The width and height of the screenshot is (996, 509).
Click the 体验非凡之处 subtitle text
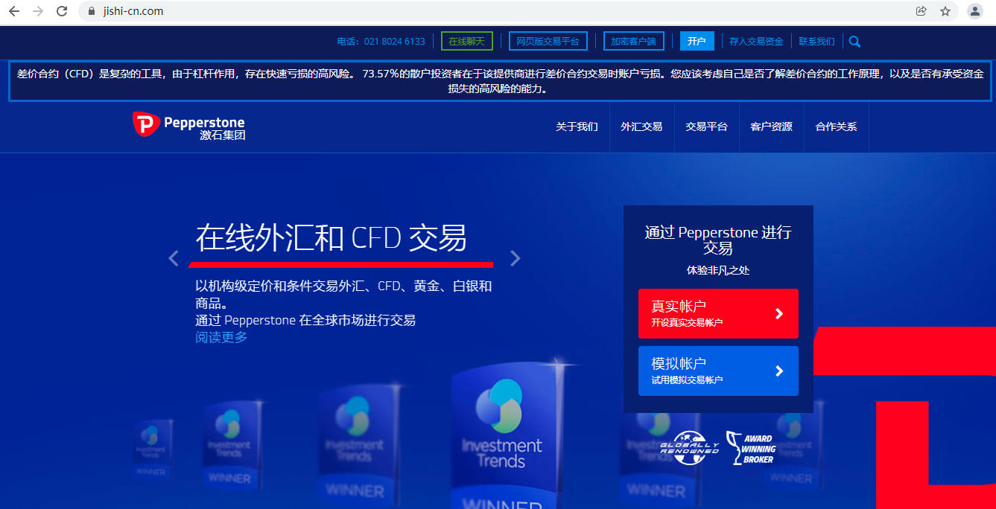pos(718,270)
